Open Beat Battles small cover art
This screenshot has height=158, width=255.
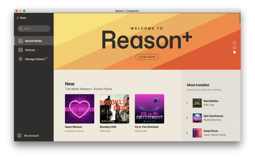[x=197, y=103]
